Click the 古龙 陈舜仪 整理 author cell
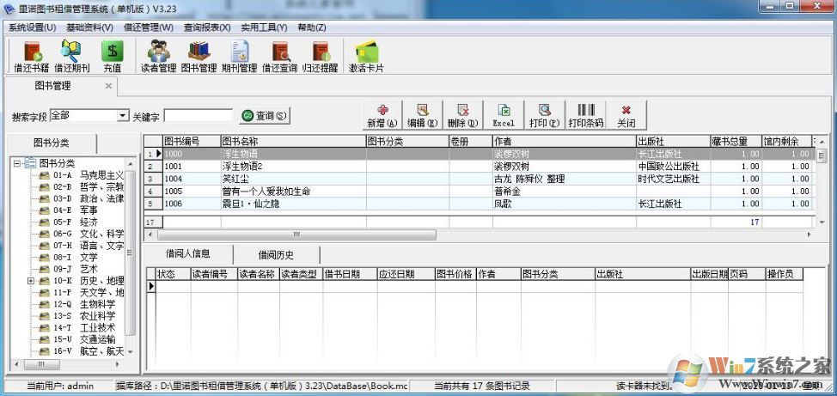This screenshot has height=396, width=837. (x=565, y=179)
